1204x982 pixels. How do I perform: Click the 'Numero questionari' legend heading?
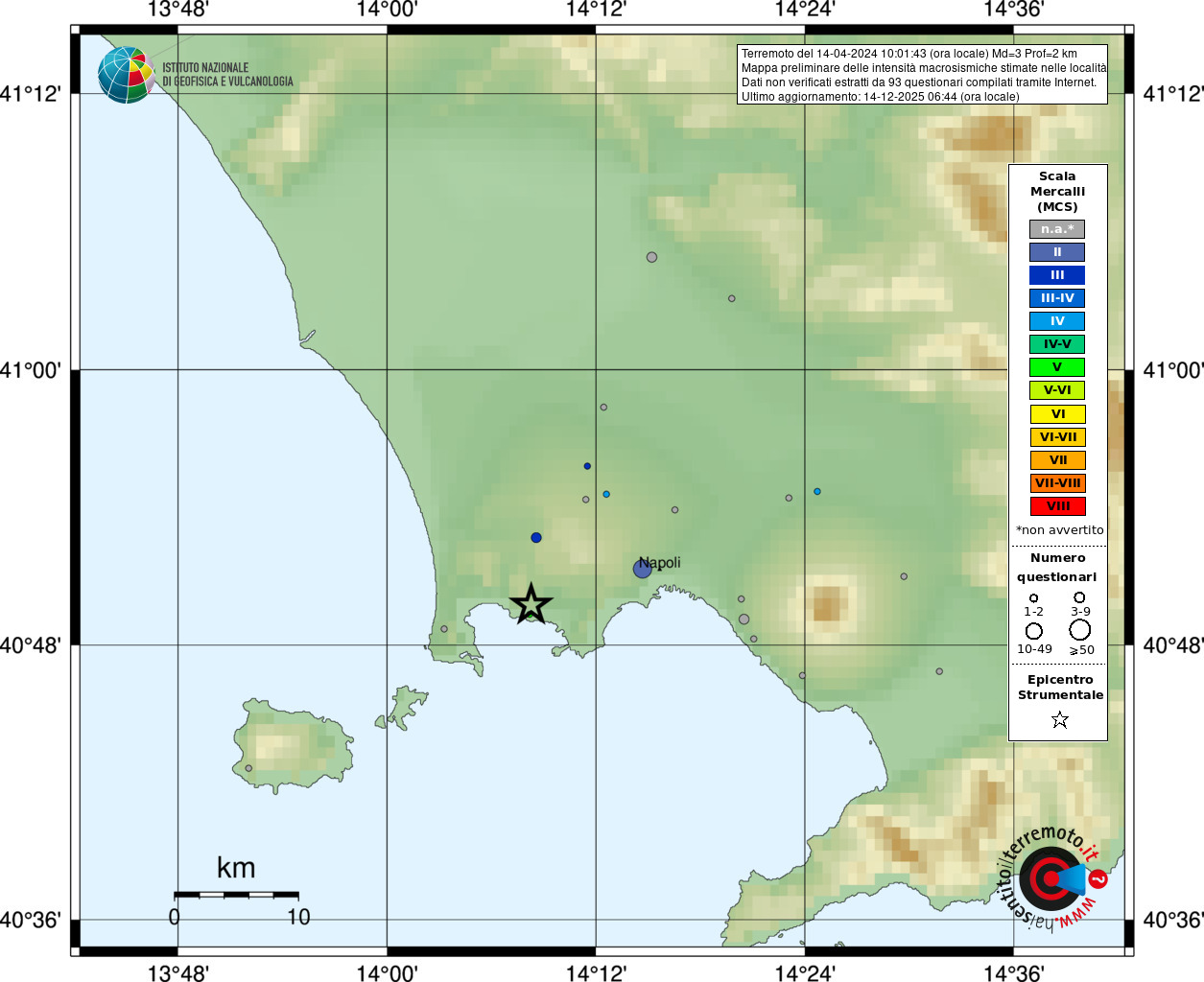coord(1057,568)
